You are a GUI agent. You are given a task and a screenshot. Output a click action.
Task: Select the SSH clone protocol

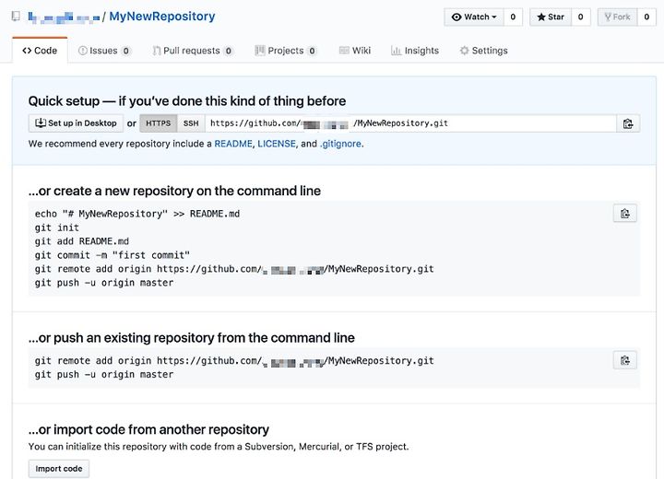tap(191, 123)
